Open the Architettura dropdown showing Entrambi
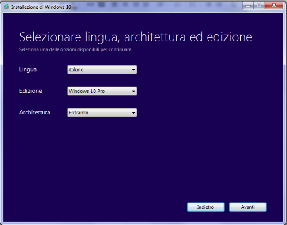Screen dimensions: 287x225 coord(102,113)
